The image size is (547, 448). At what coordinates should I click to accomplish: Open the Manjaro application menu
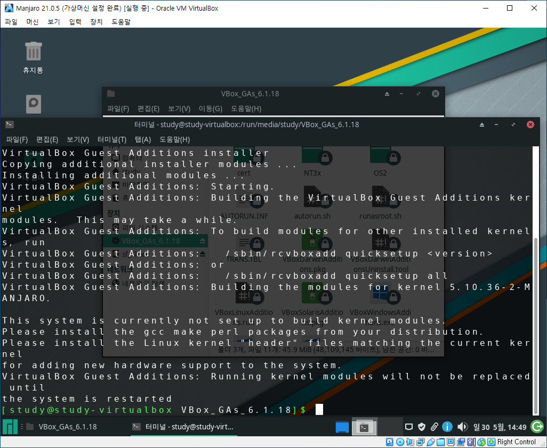coord(10,426)
